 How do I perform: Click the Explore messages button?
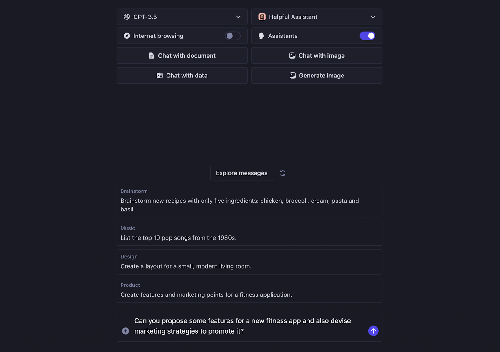(242, 173)
